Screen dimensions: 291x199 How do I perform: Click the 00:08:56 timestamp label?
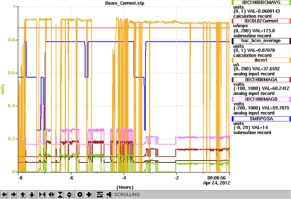click(x=216, y=178)
